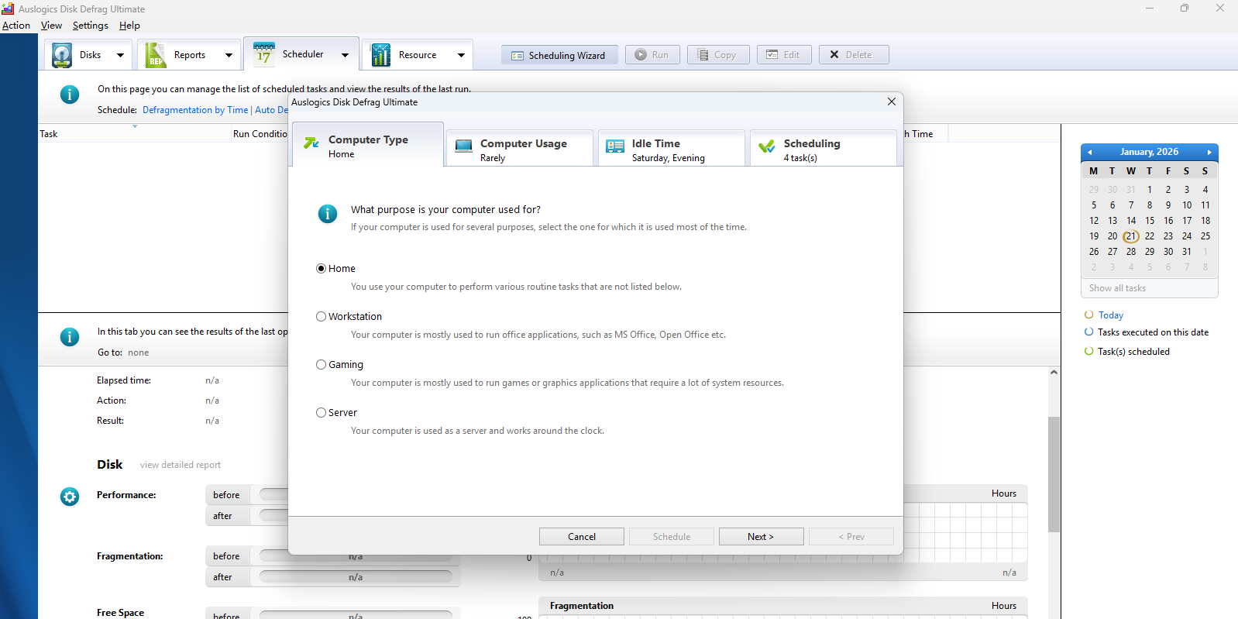Select January 15 in the calendar
Screen dimensions: 1238x619
click(1150, 221)
